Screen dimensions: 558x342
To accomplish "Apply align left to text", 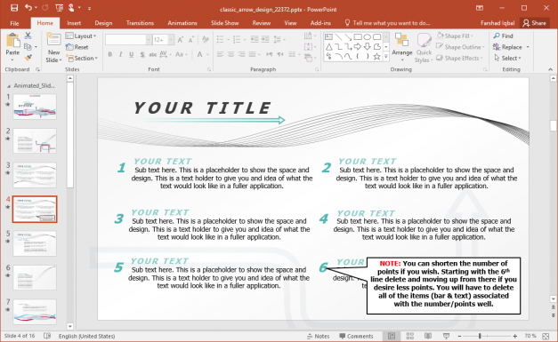I will (221, 54).
